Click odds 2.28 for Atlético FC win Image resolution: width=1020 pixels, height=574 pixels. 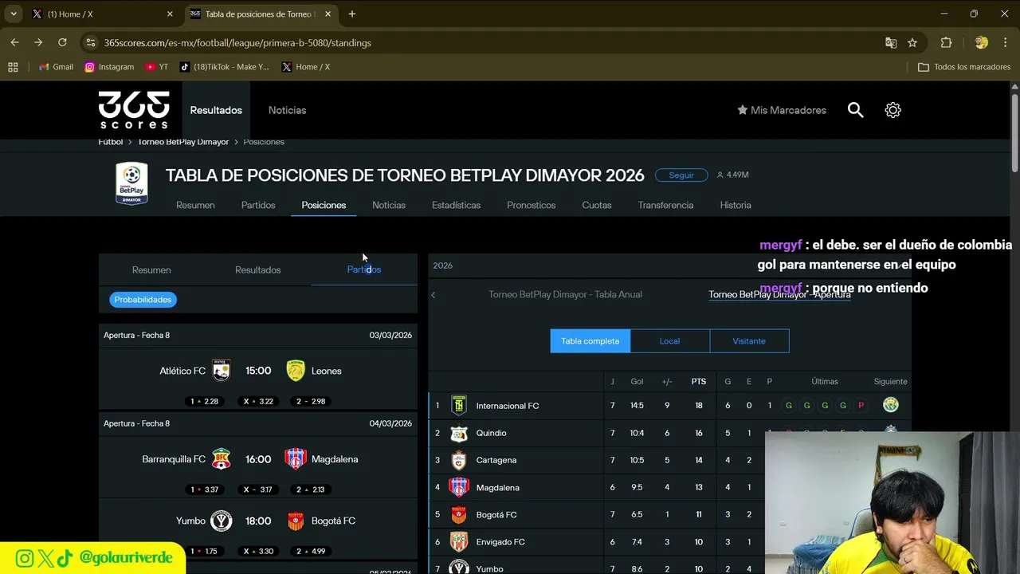[205, 402]
